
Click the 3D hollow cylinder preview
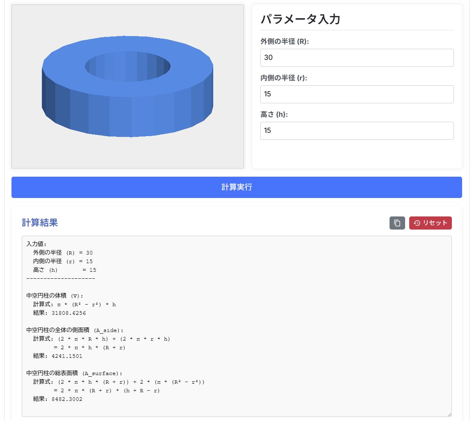click(128, 86)
